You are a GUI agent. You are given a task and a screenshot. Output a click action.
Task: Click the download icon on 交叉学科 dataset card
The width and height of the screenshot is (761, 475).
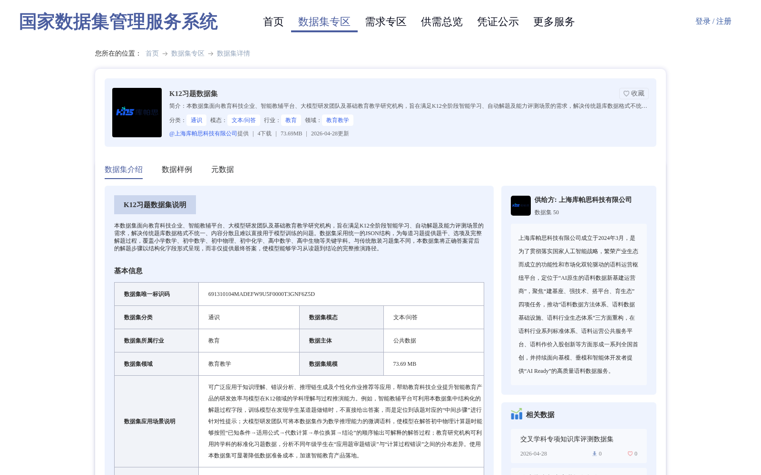pos(594,454)
